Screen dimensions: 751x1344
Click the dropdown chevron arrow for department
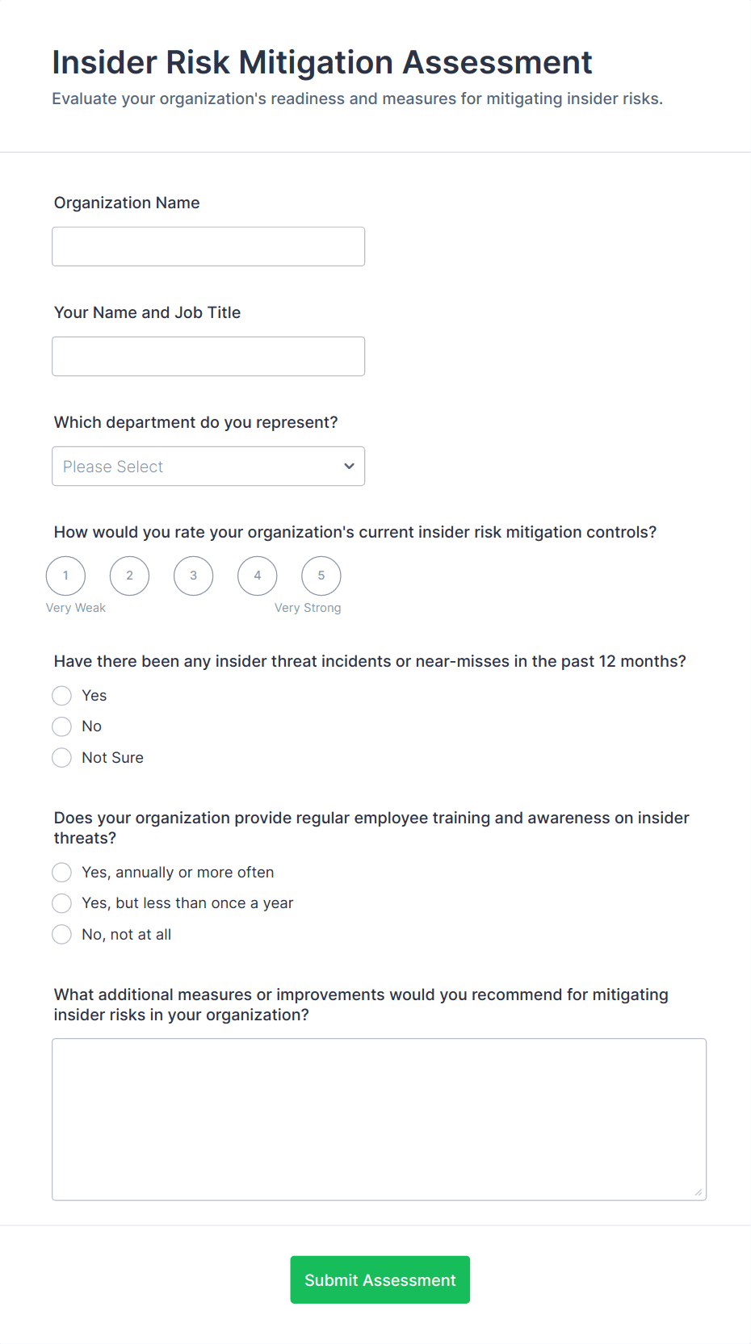[349, 467]
